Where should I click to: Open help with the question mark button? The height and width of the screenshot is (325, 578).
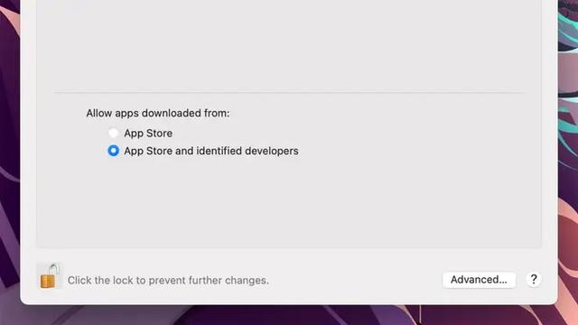click(534, 279)
